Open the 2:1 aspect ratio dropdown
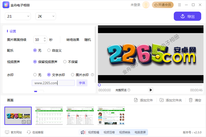Viewport: 206px width, 137px height. click(17, 16)
